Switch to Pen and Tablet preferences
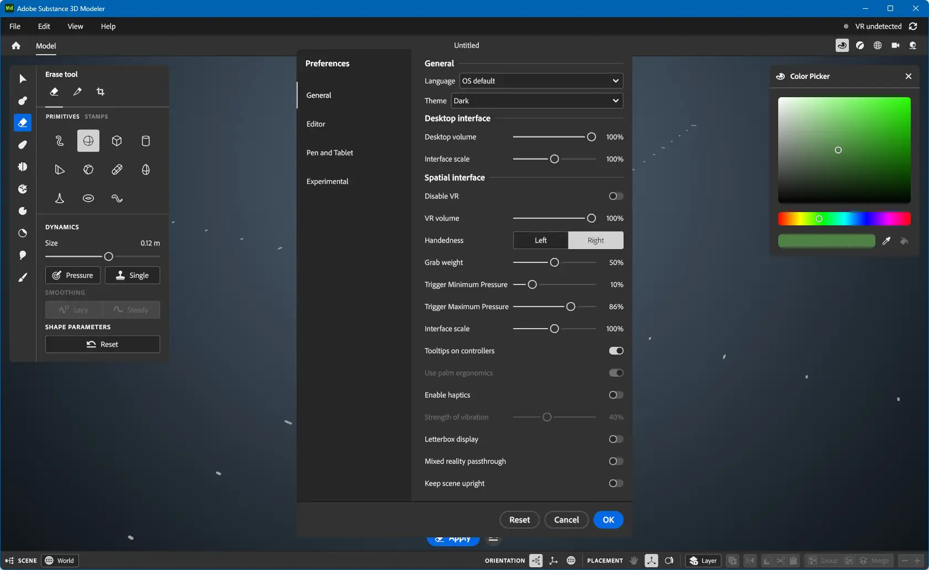The image size is (929, 570). point(330,153)
